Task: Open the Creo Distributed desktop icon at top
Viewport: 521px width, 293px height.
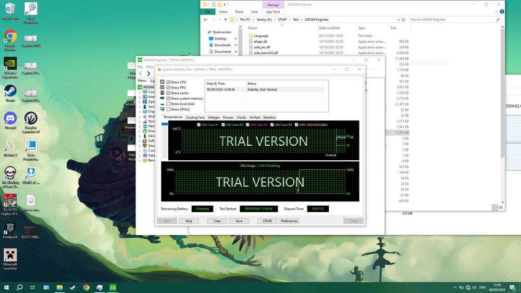Action: (31, 13)
